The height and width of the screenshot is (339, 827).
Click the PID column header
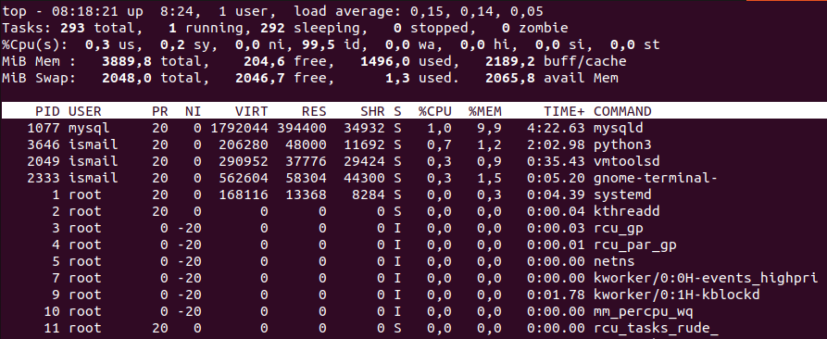tap(47, 111)
